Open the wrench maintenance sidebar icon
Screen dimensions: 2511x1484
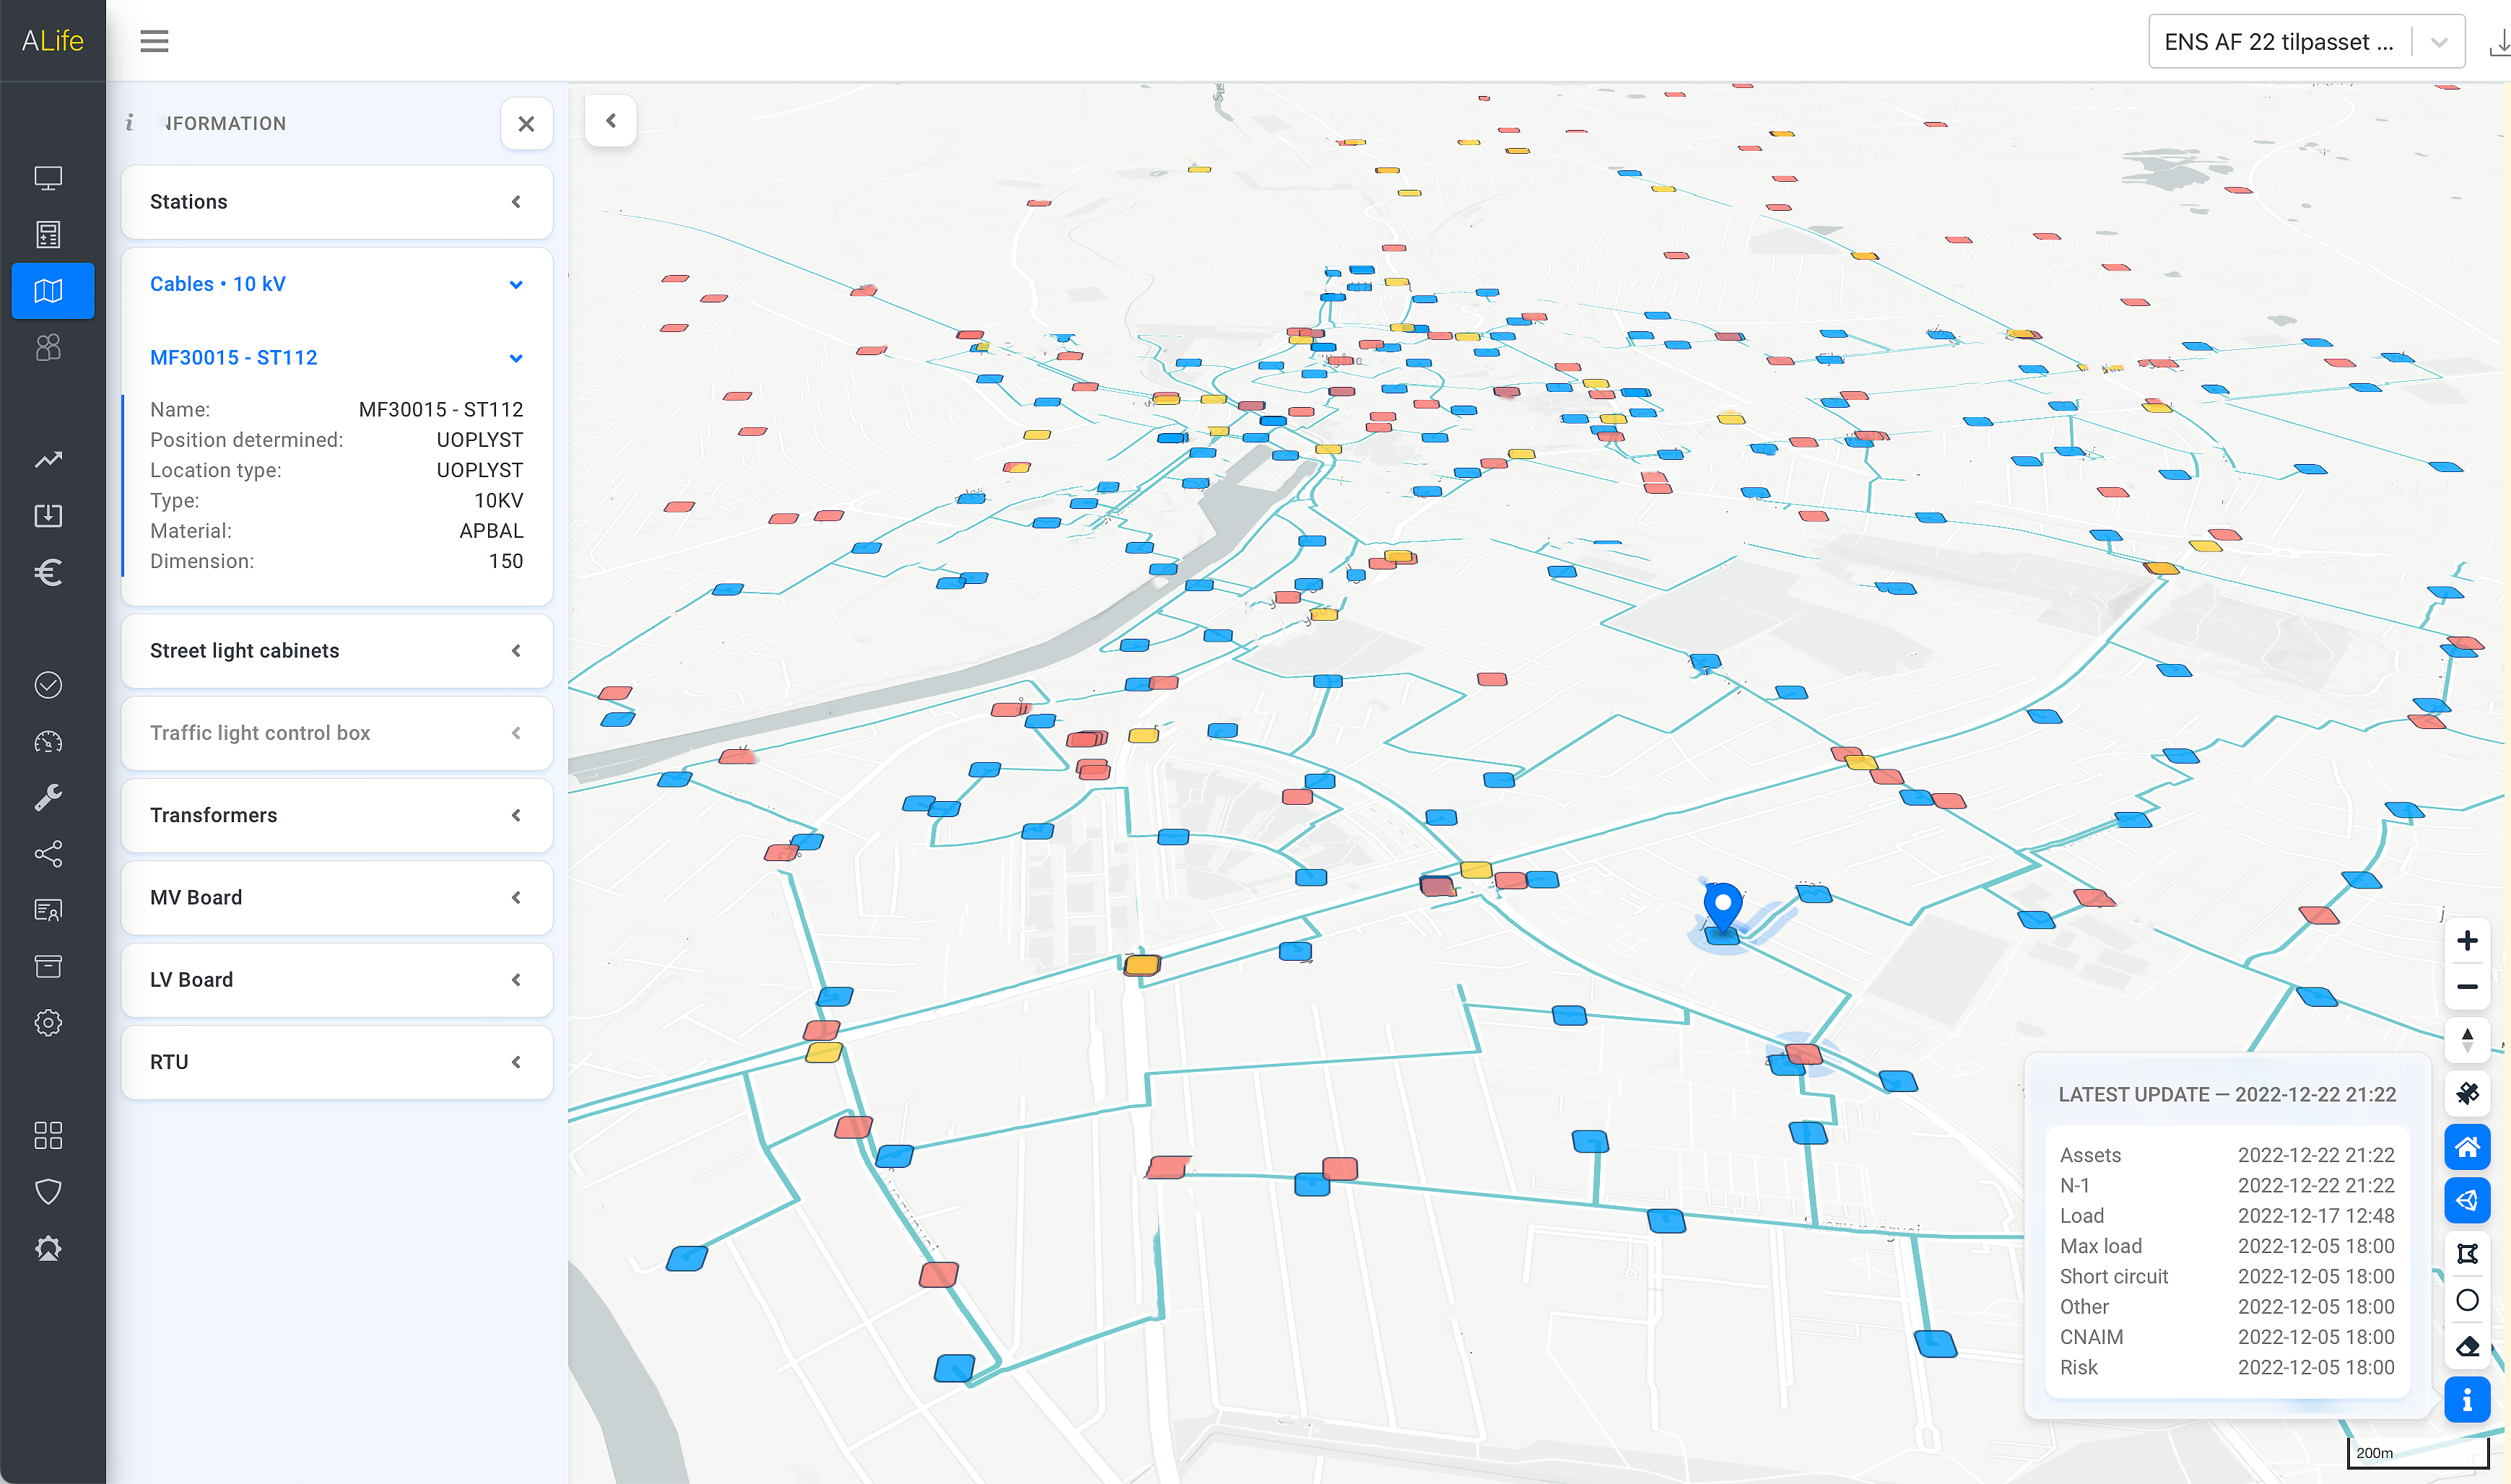click(48, 797)
